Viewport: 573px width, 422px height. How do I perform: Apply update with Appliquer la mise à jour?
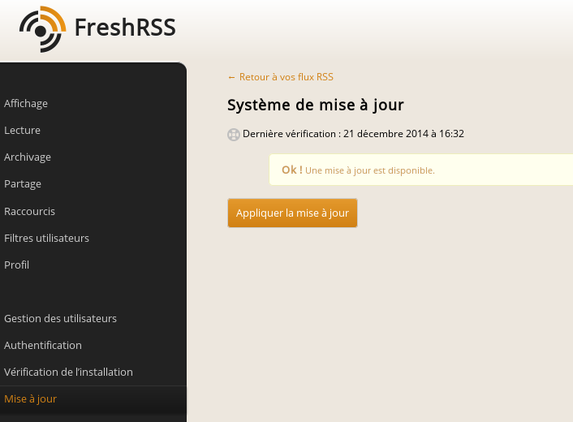coord(292,213)
